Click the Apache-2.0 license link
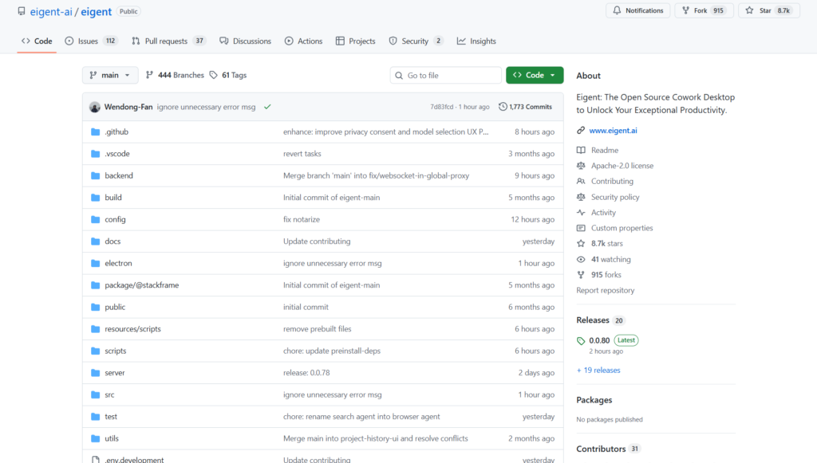Screen dimensions: 817x463 pos(622,166)
